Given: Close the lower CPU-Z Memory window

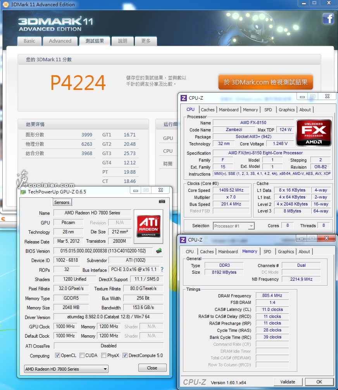Looking at the screenshot, I should (x=326, y=238).
